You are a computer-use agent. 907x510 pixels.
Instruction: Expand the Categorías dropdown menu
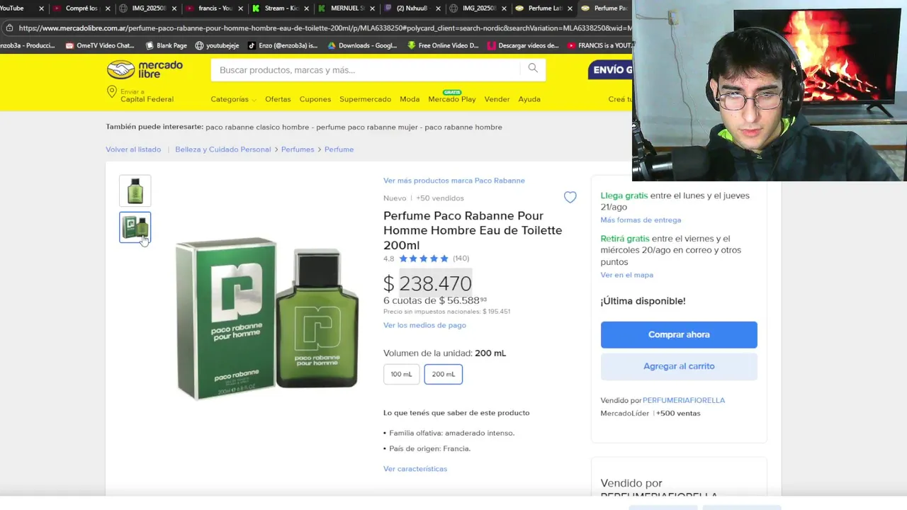point(233,99)
